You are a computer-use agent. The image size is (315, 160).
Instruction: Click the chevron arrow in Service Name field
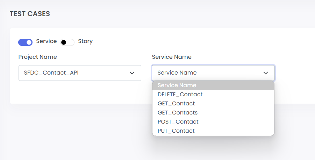click(266, 73)
